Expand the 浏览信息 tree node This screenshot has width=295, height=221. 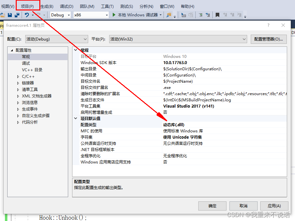[18, 103]
